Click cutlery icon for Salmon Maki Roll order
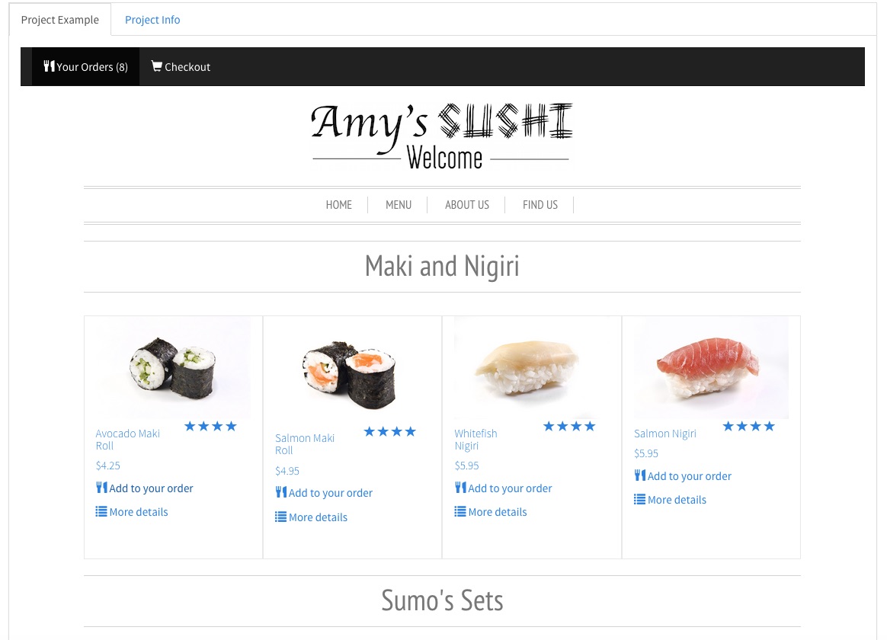 pyautogui.click(x=281, y=492)
